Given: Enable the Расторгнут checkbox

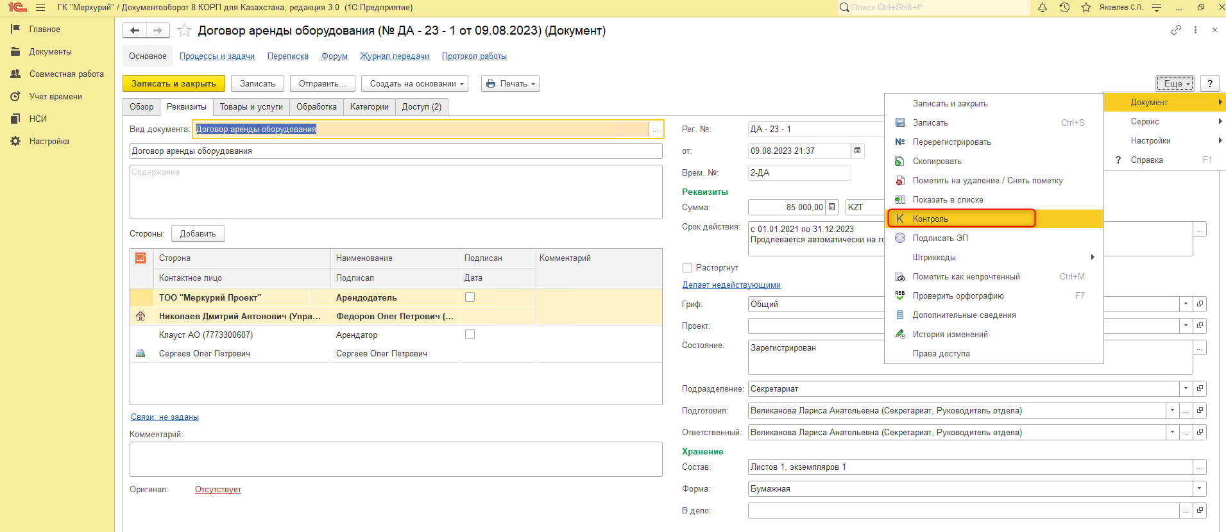Looking at the screenshot, I should [688, 268].
